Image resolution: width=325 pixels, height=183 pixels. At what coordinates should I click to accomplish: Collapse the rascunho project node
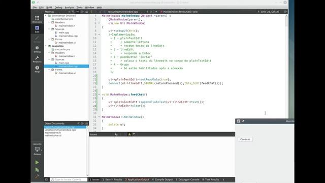click(x=46, y=46)
